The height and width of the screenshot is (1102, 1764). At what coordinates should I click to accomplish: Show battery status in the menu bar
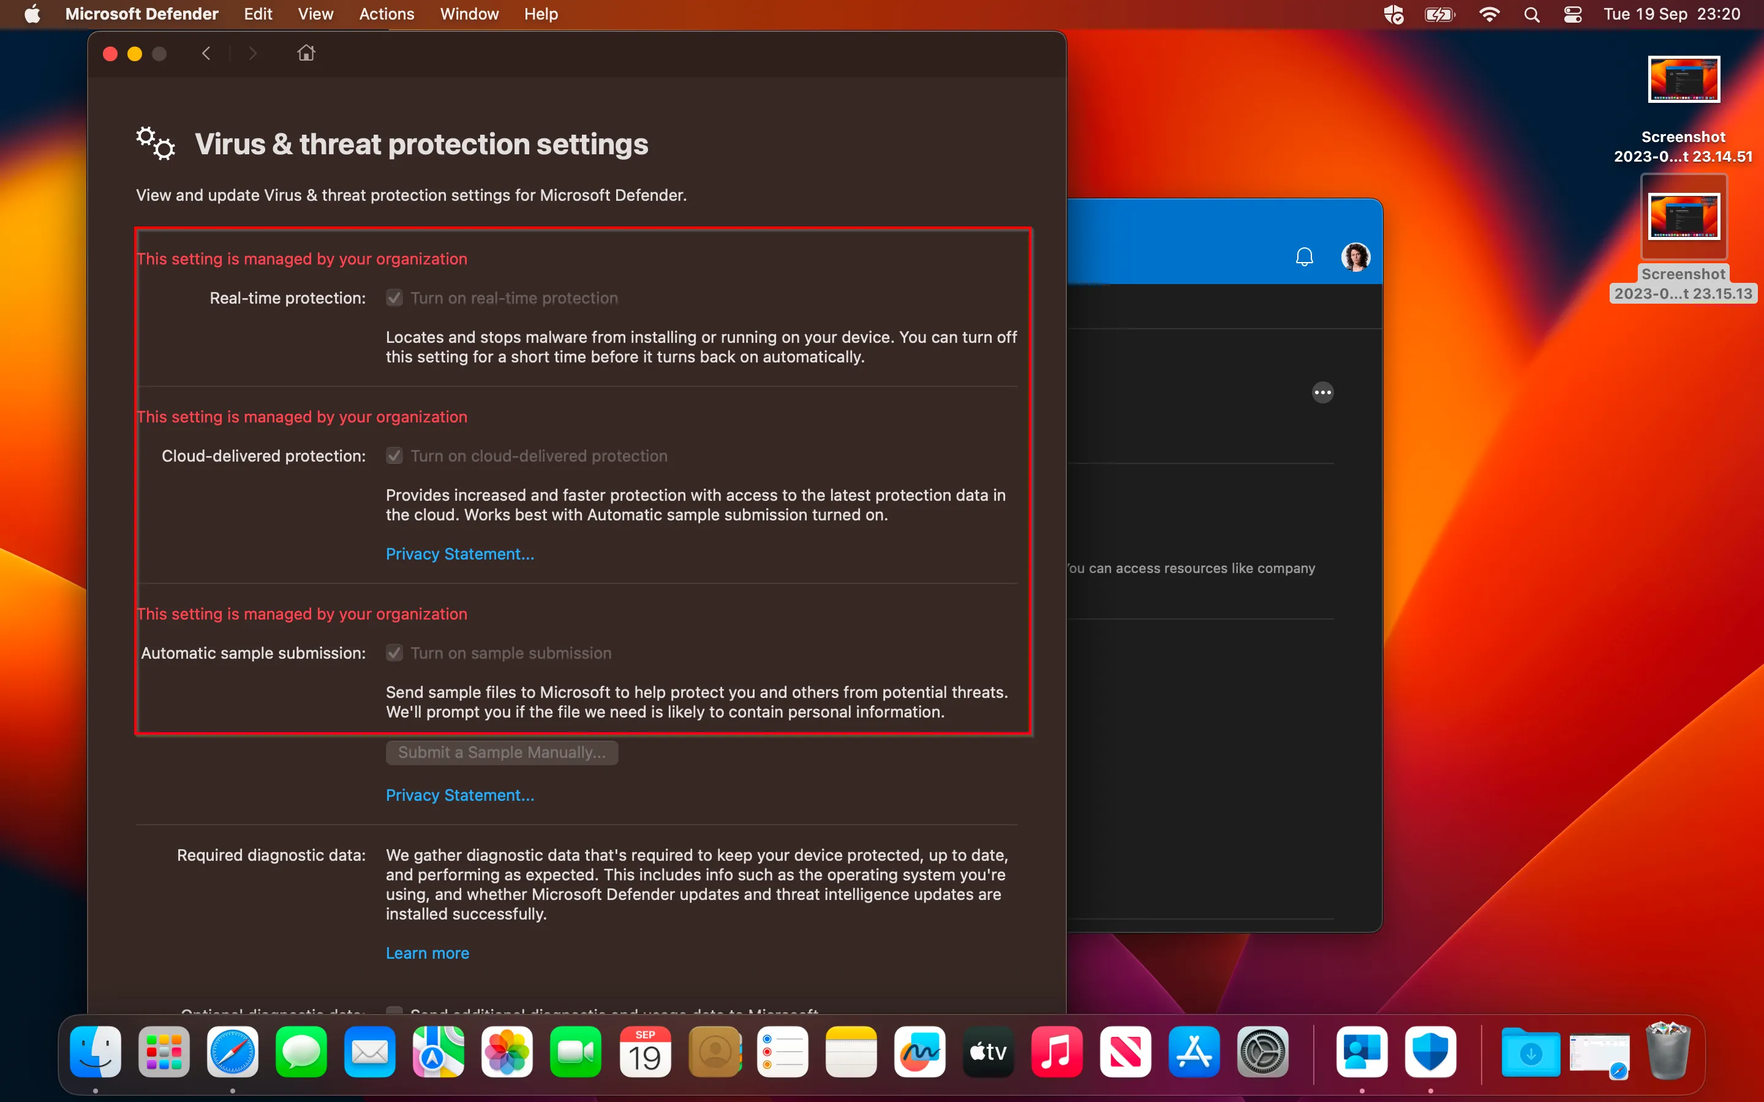click(x=1439, y=14)
